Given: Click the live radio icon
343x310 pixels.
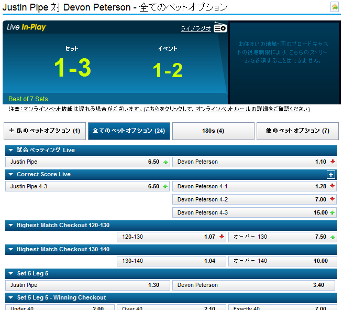Looking at the screenshot, I should 220,28.
